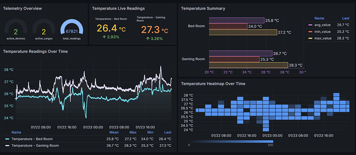Click the Temperature Live Readings panel title

pos(118,9)
